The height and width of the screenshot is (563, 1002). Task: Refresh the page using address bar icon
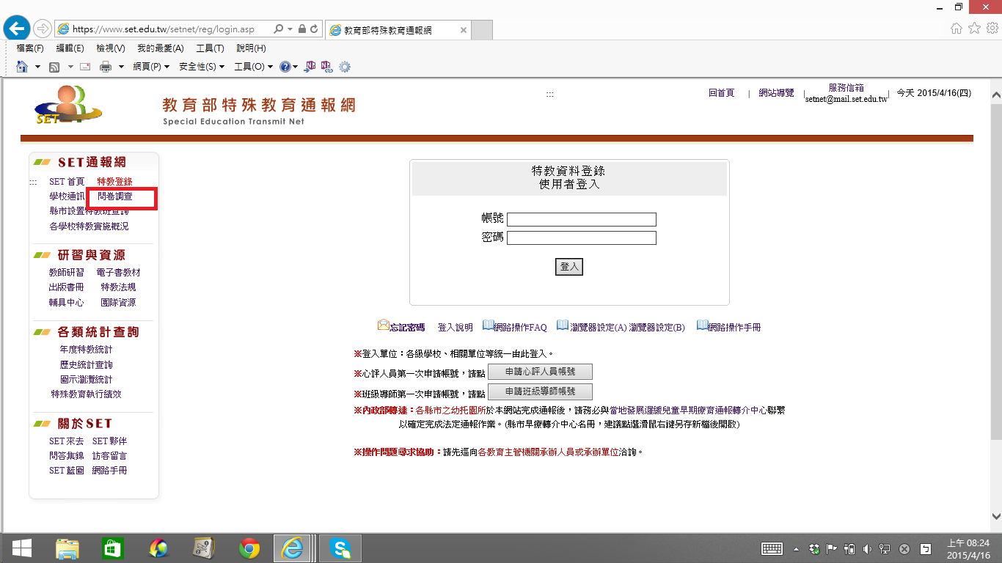click(x=315, y=29)
